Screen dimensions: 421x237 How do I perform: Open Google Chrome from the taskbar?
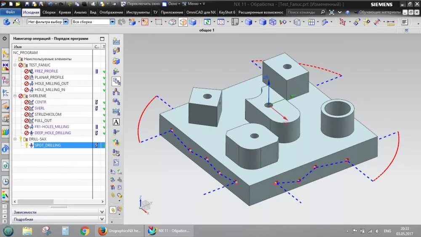[x=85, y=231]
